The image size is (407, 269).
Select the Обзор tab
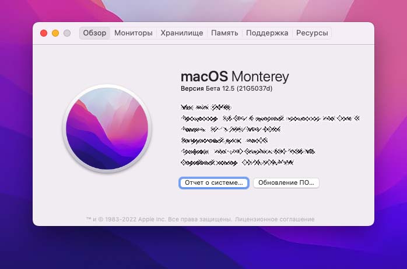pyautogui.click(x=94, y=33)
